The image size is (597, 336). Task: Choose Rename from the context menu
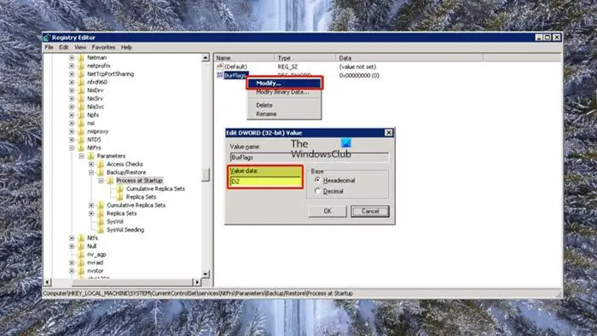[284, 113]
